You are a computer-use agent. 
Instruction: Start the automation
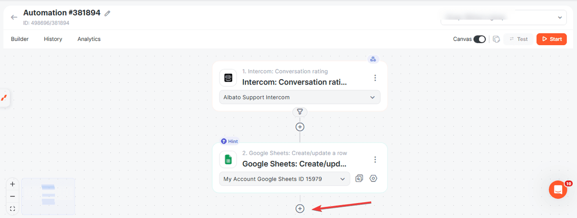click(x=552, y=39)
